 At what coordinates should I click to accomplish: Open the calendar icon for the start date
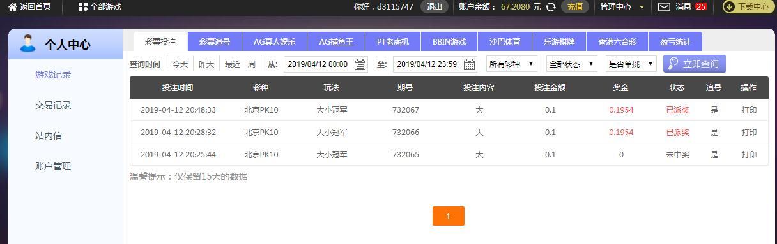[360, 64]
